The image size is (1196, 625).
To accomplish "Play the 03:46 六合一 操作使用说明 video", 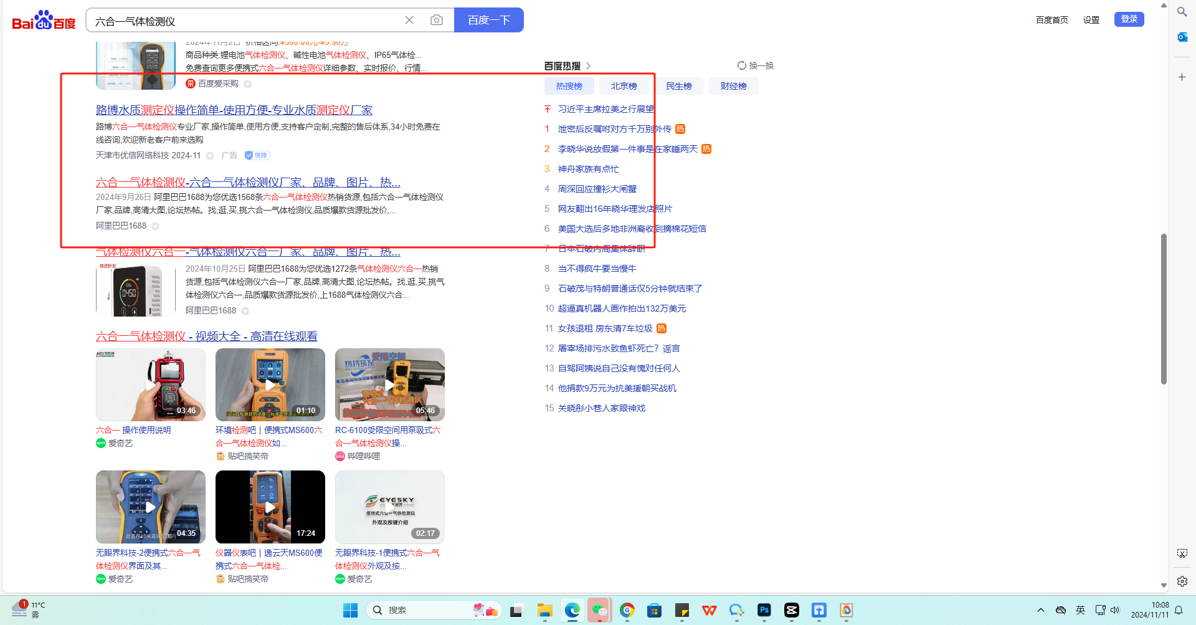I will (x=150, y=384).
